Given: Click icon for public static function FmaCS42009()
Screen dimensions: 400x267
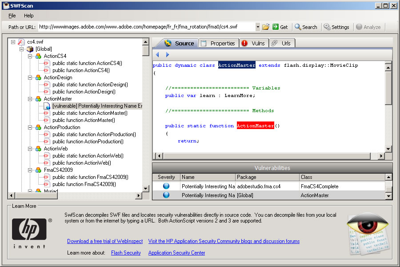Looking at the screenshot, I should pyautogui.click(x=46, y=177).
